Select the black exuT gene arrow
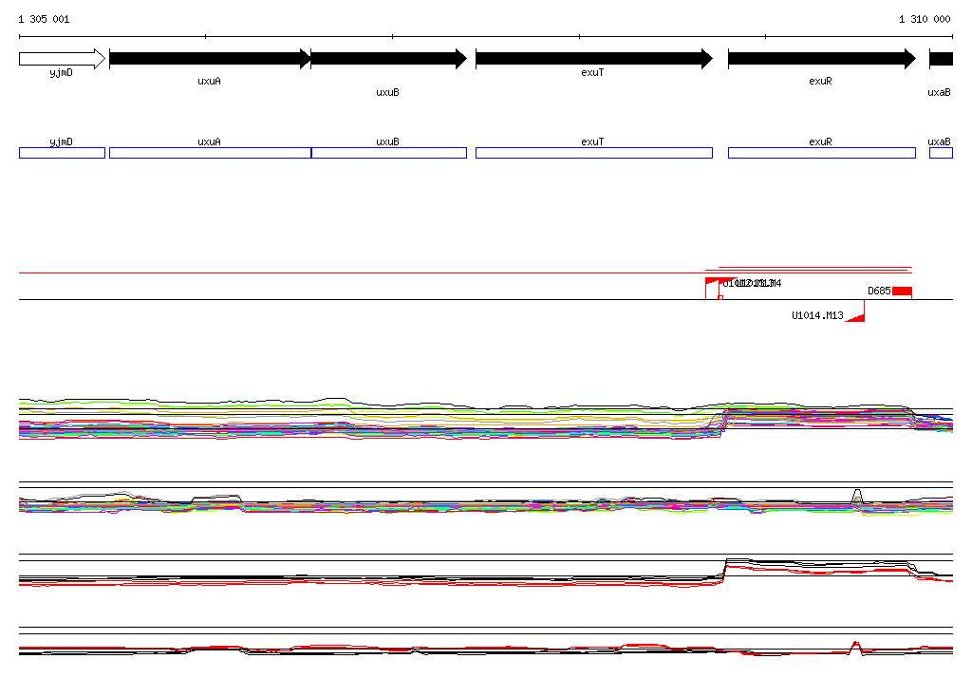The width and height of the screenshot is (972, 678). tap(594, 59)
